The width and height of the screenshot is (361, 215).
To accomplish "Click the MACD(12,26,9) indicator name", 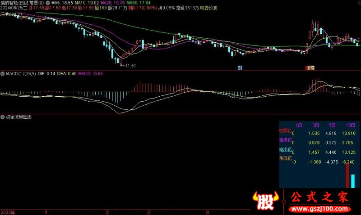I will pyautogui.click(x=21, y=74).
